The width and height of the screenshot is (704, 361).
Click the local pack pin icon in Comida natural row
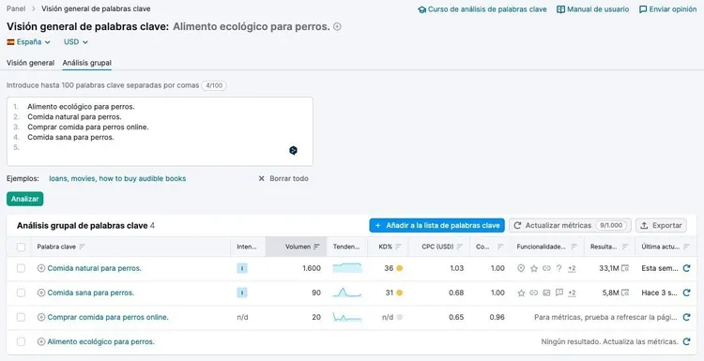point(521,268)
